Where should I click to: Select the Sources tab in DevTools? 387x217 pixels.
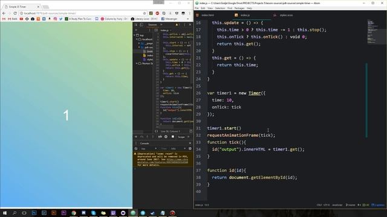pos(152,25)
